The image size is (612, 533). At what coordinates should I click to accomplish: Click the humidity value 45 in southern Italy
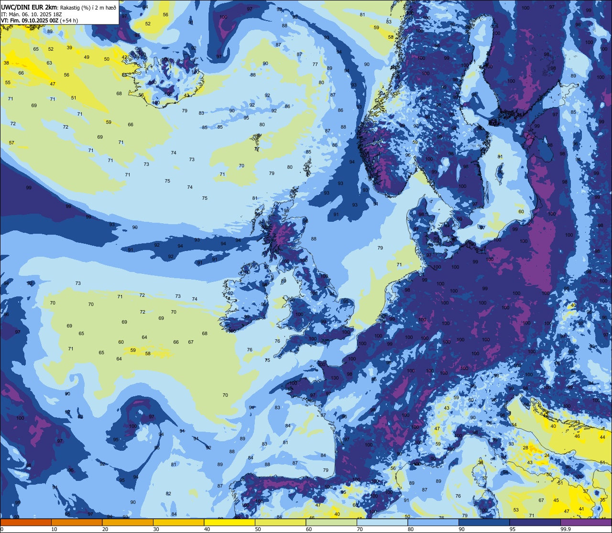click(556, 500)
